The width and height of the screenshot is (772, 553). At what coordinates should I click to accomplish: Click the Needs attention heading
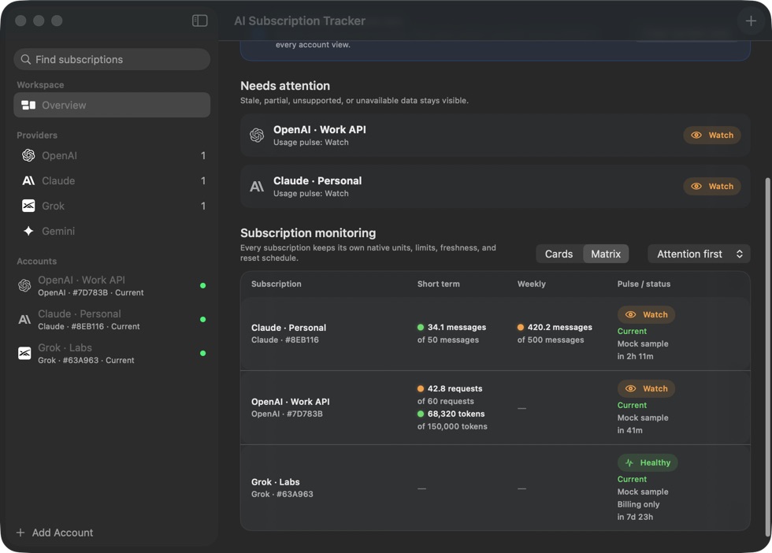[x=285, y=86]
